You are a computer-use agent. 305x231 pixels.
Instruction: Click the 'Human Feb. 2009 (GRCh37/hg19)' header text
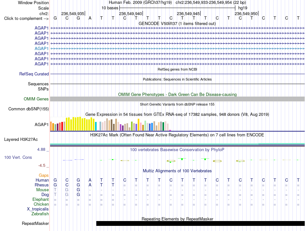(x=140, y=3)
